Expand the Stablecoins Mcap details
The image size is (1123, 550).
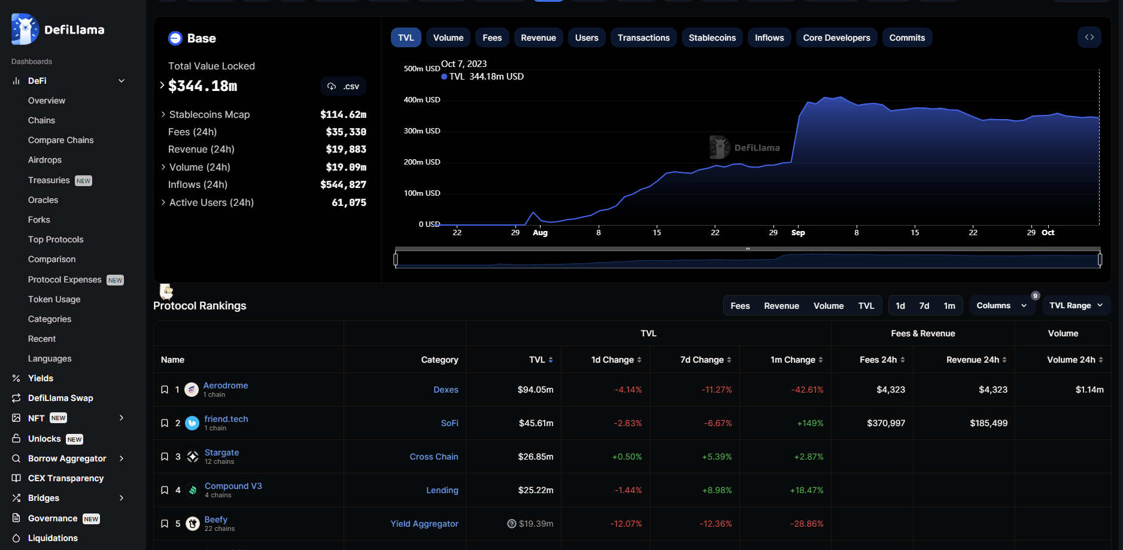coord(163,114)
